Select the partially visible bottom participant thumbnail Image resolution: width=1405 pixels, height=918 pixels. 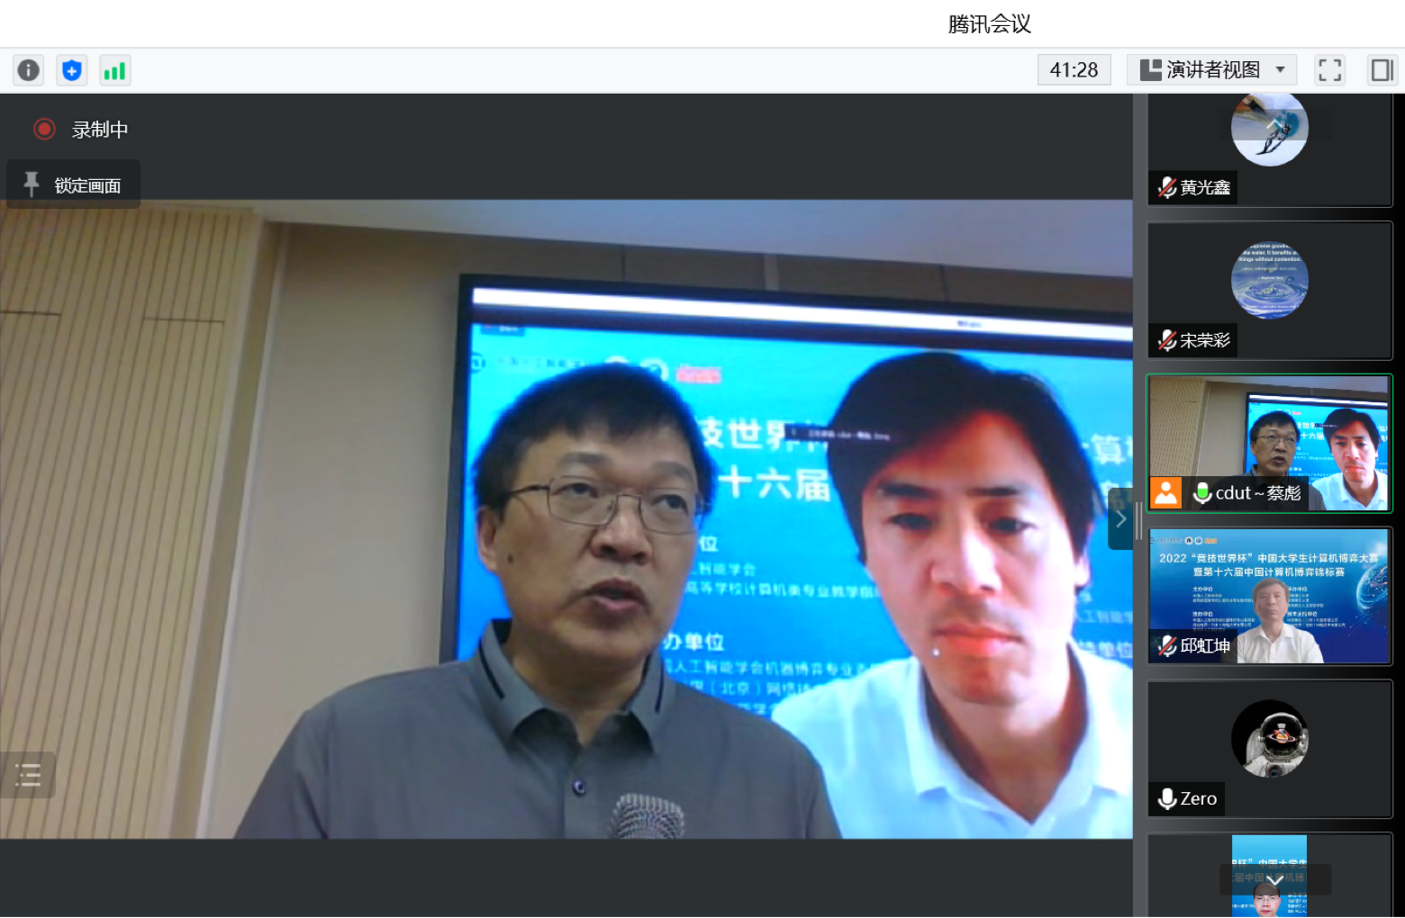1270,876
